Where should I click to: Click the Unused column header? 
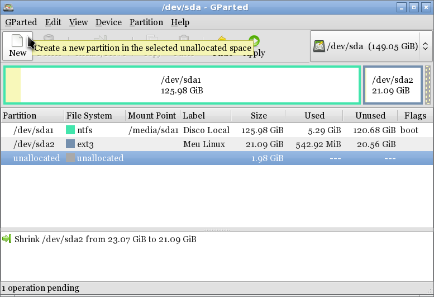tap(370, 116)
